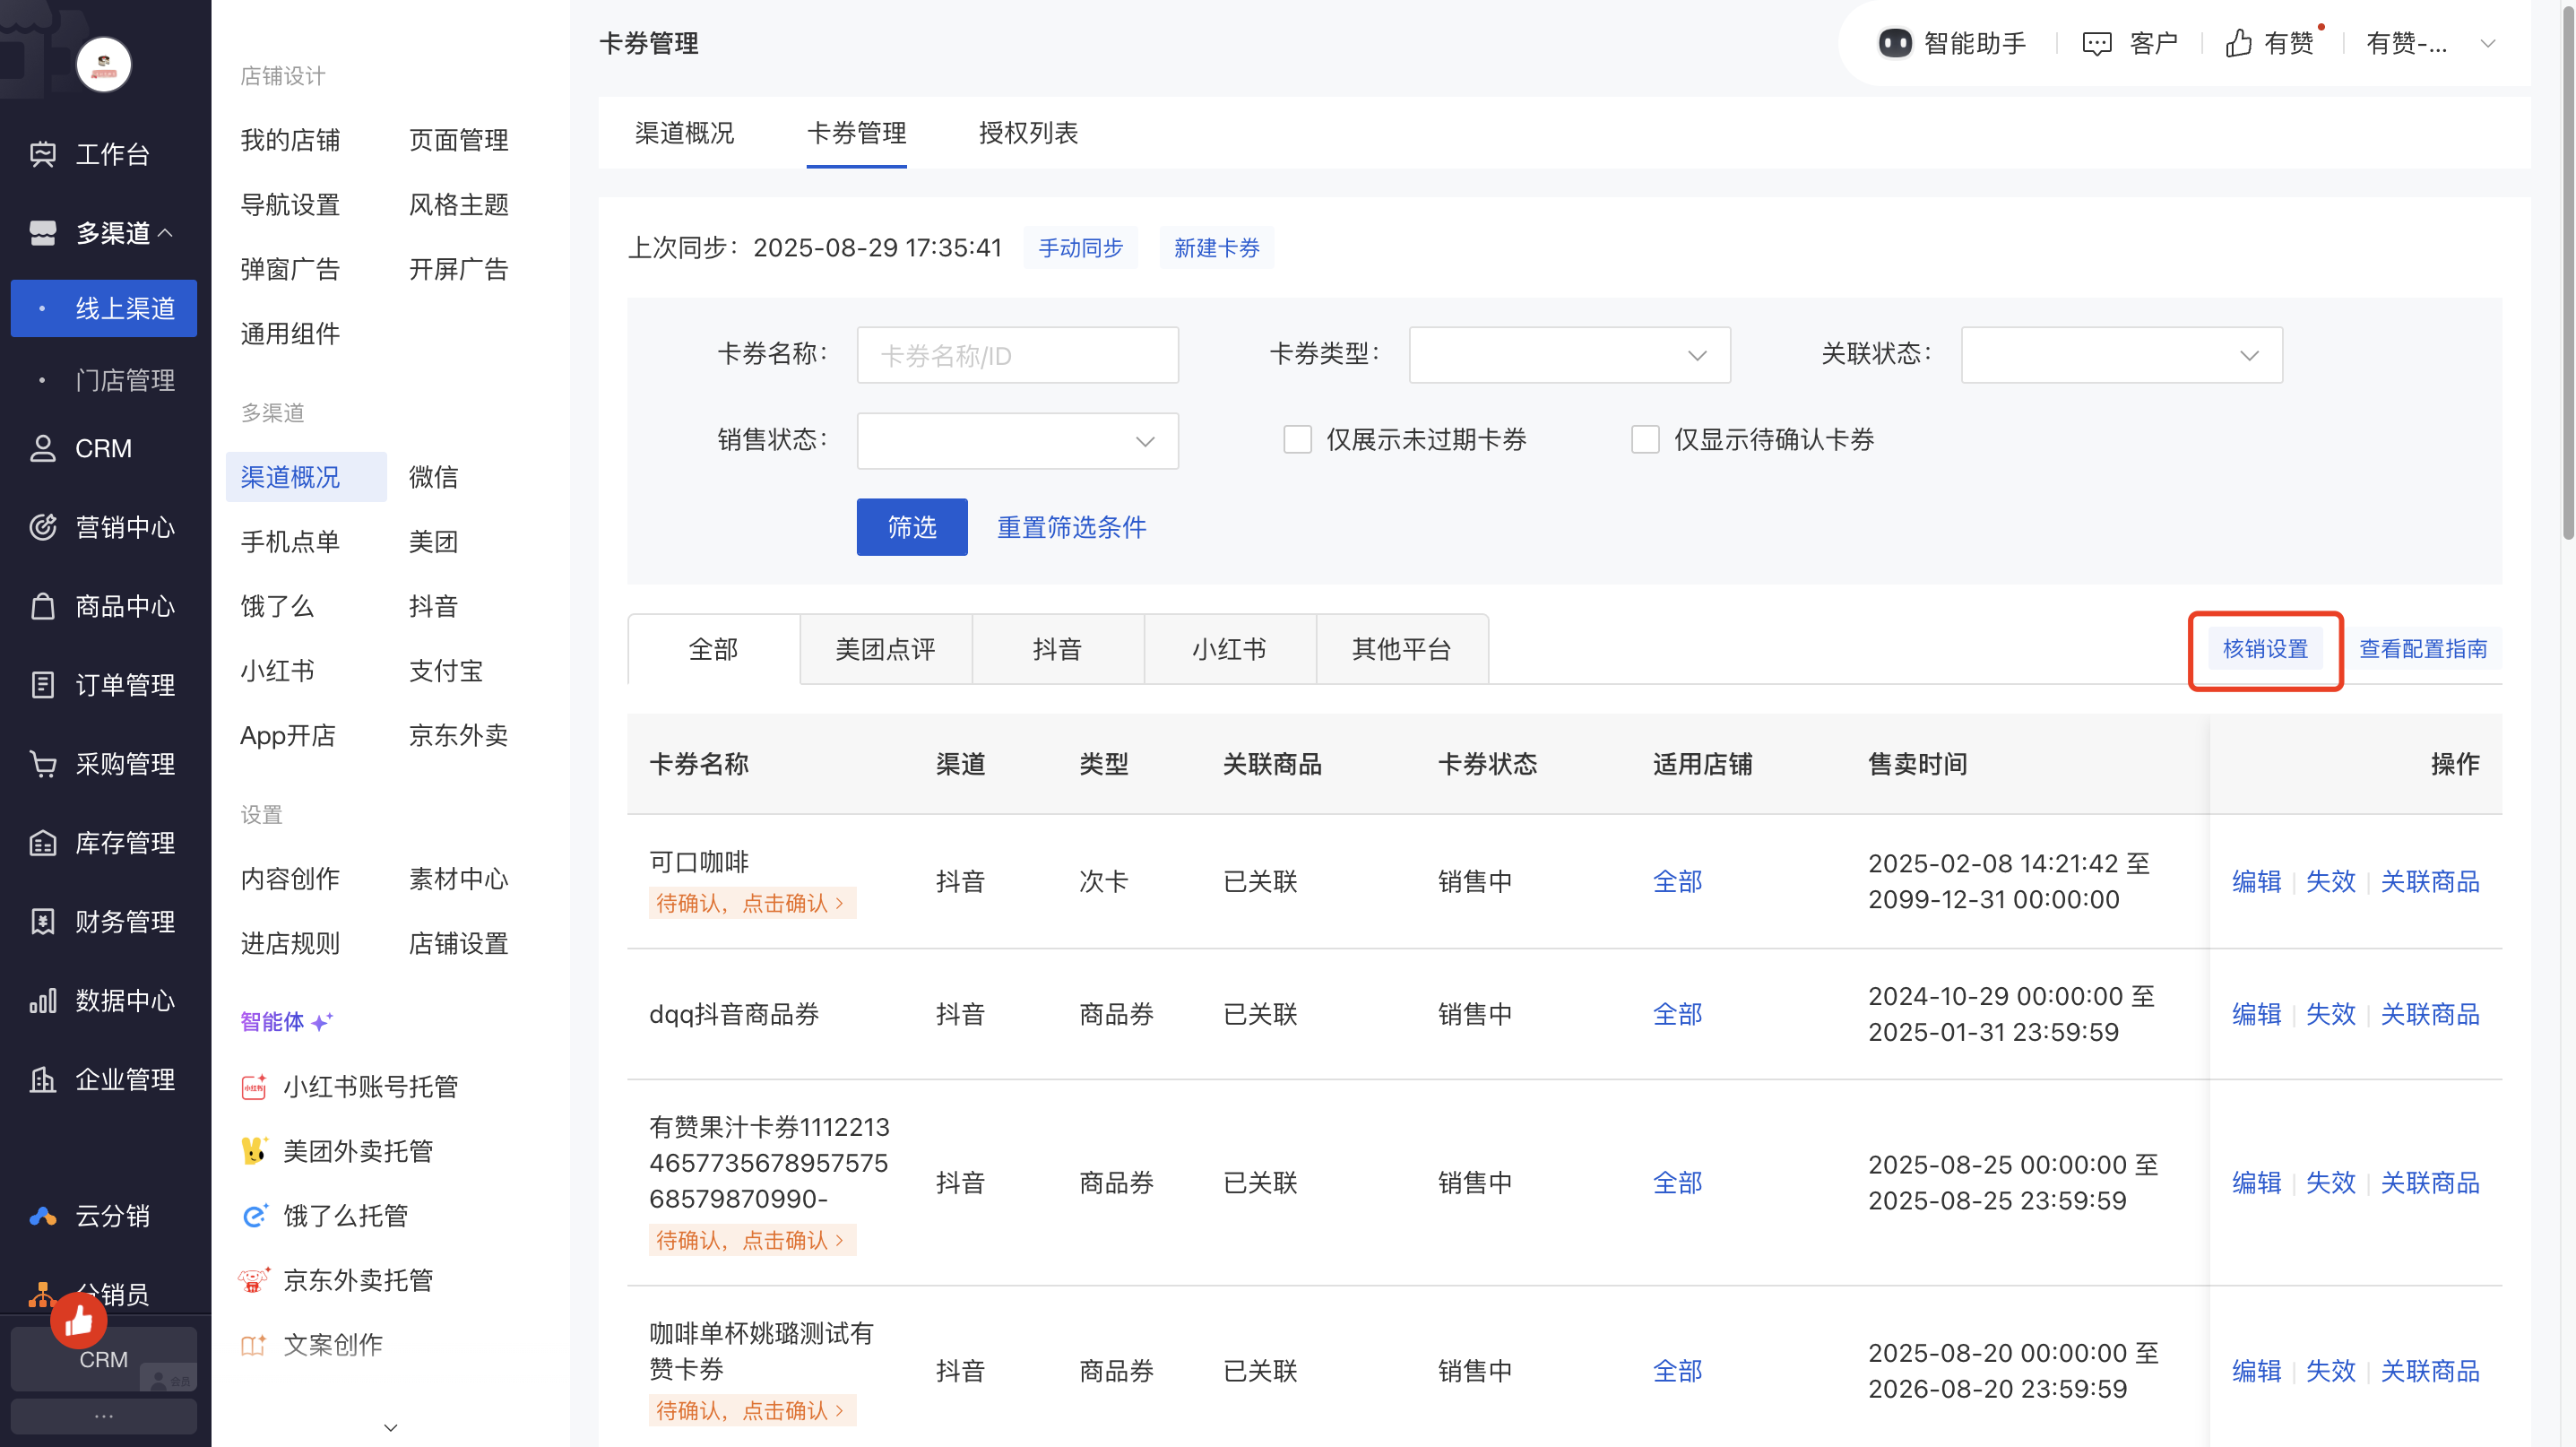Click the 有赞 thumbs-up icon
2576x1447 pixels.
[2238, 43]
